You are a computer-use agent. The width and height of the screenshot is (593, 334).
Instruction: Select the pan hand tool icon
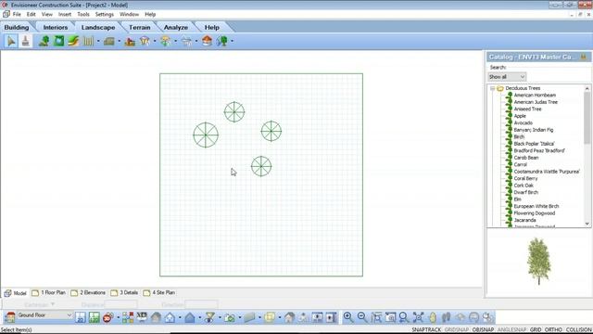pos(433,317)
